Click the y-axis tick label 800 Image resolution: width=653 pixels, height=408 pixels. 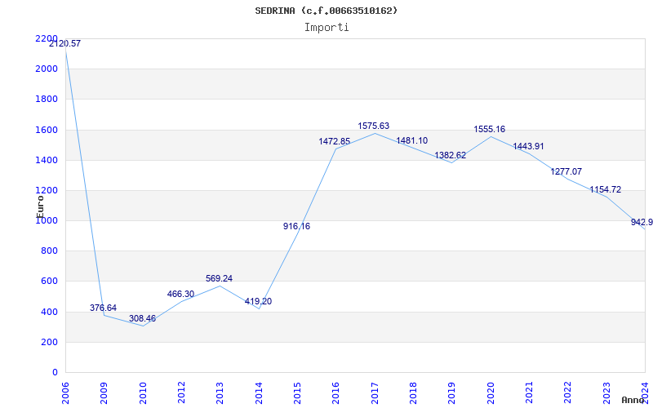[x=49, y=251]
